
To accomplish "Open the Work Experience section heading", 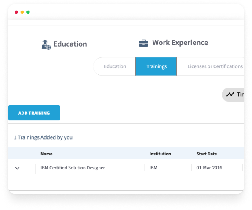I will [x=180, y=43].
